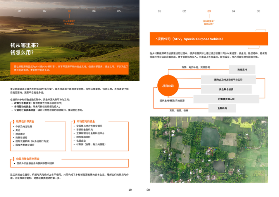Go to section 04 on right page
The image size is (279, 197).
(x=233, y=11)
